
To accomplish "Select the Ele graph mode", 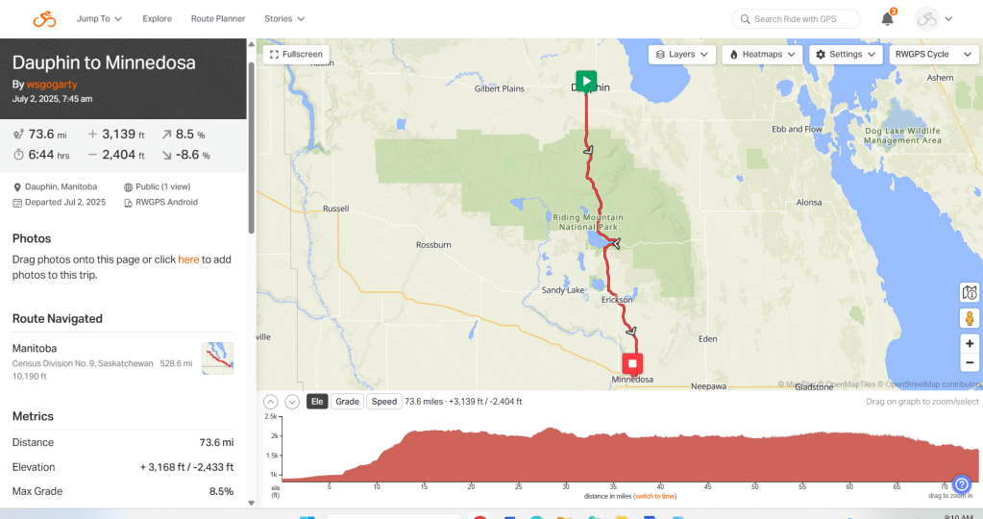I will (x=317, y=402).
